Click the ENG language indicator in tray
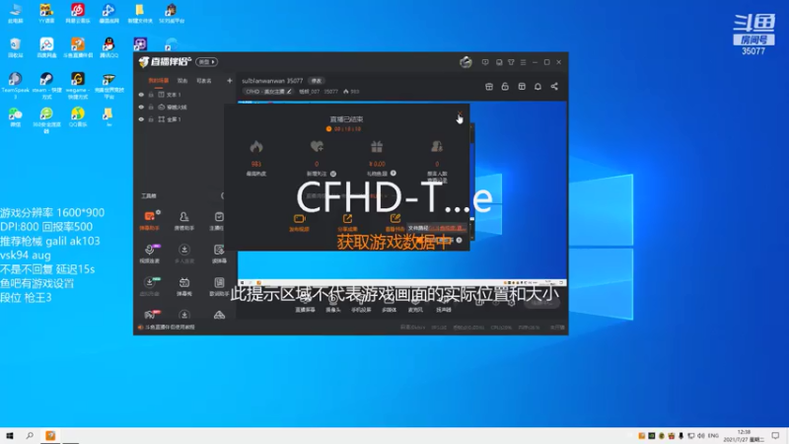This screenshot has height=444, width=789. [x=713, y=436]
